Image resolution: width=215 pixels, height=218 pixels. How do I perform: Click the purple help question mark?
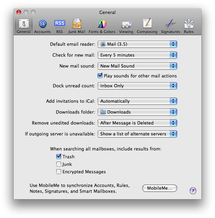click(193, 191)
